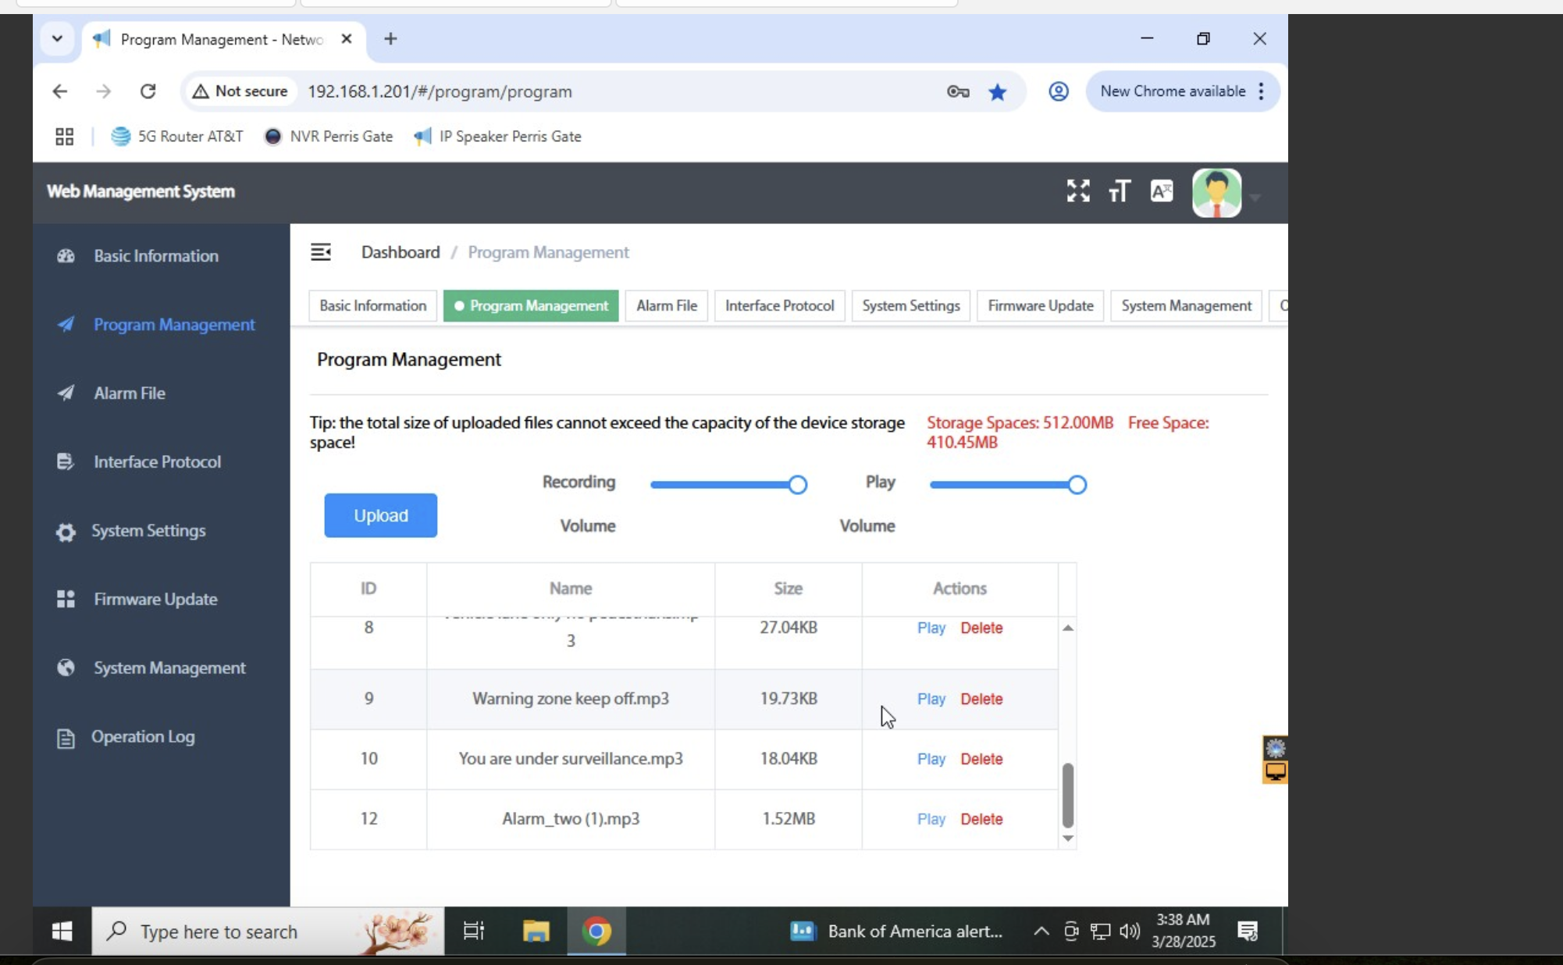The width and height of the screenshot is (1563, 965).
Task: Open Windows Start menu
Action: 62,931
